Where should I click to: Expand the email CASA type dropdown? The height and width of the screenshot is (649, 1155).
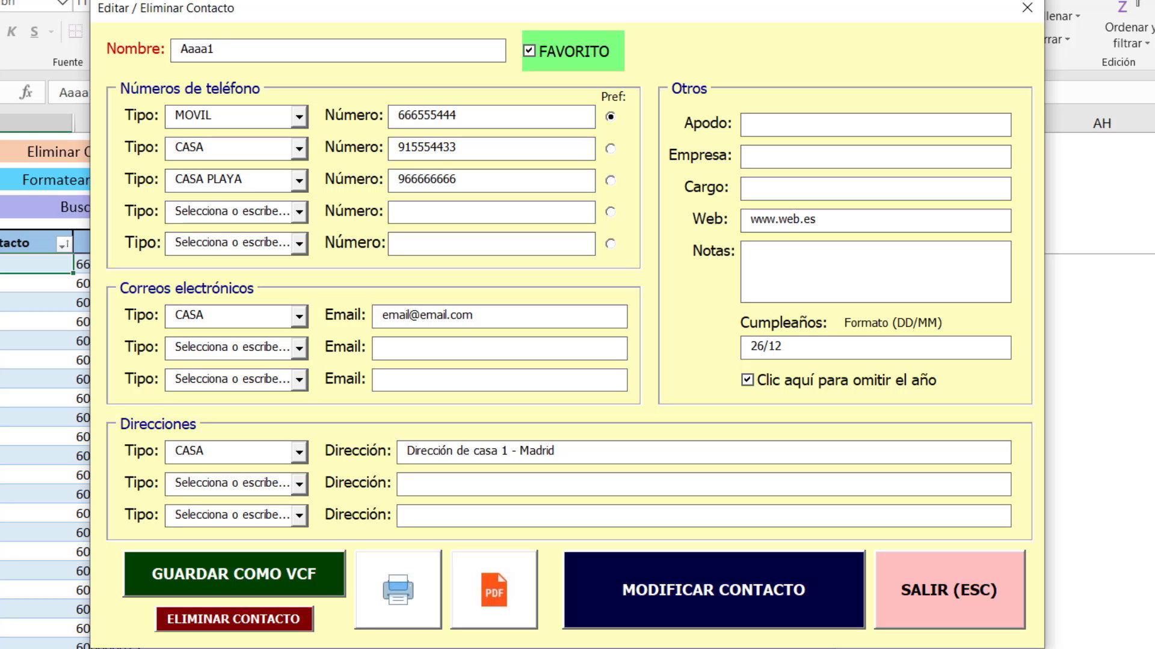point(299,316)
